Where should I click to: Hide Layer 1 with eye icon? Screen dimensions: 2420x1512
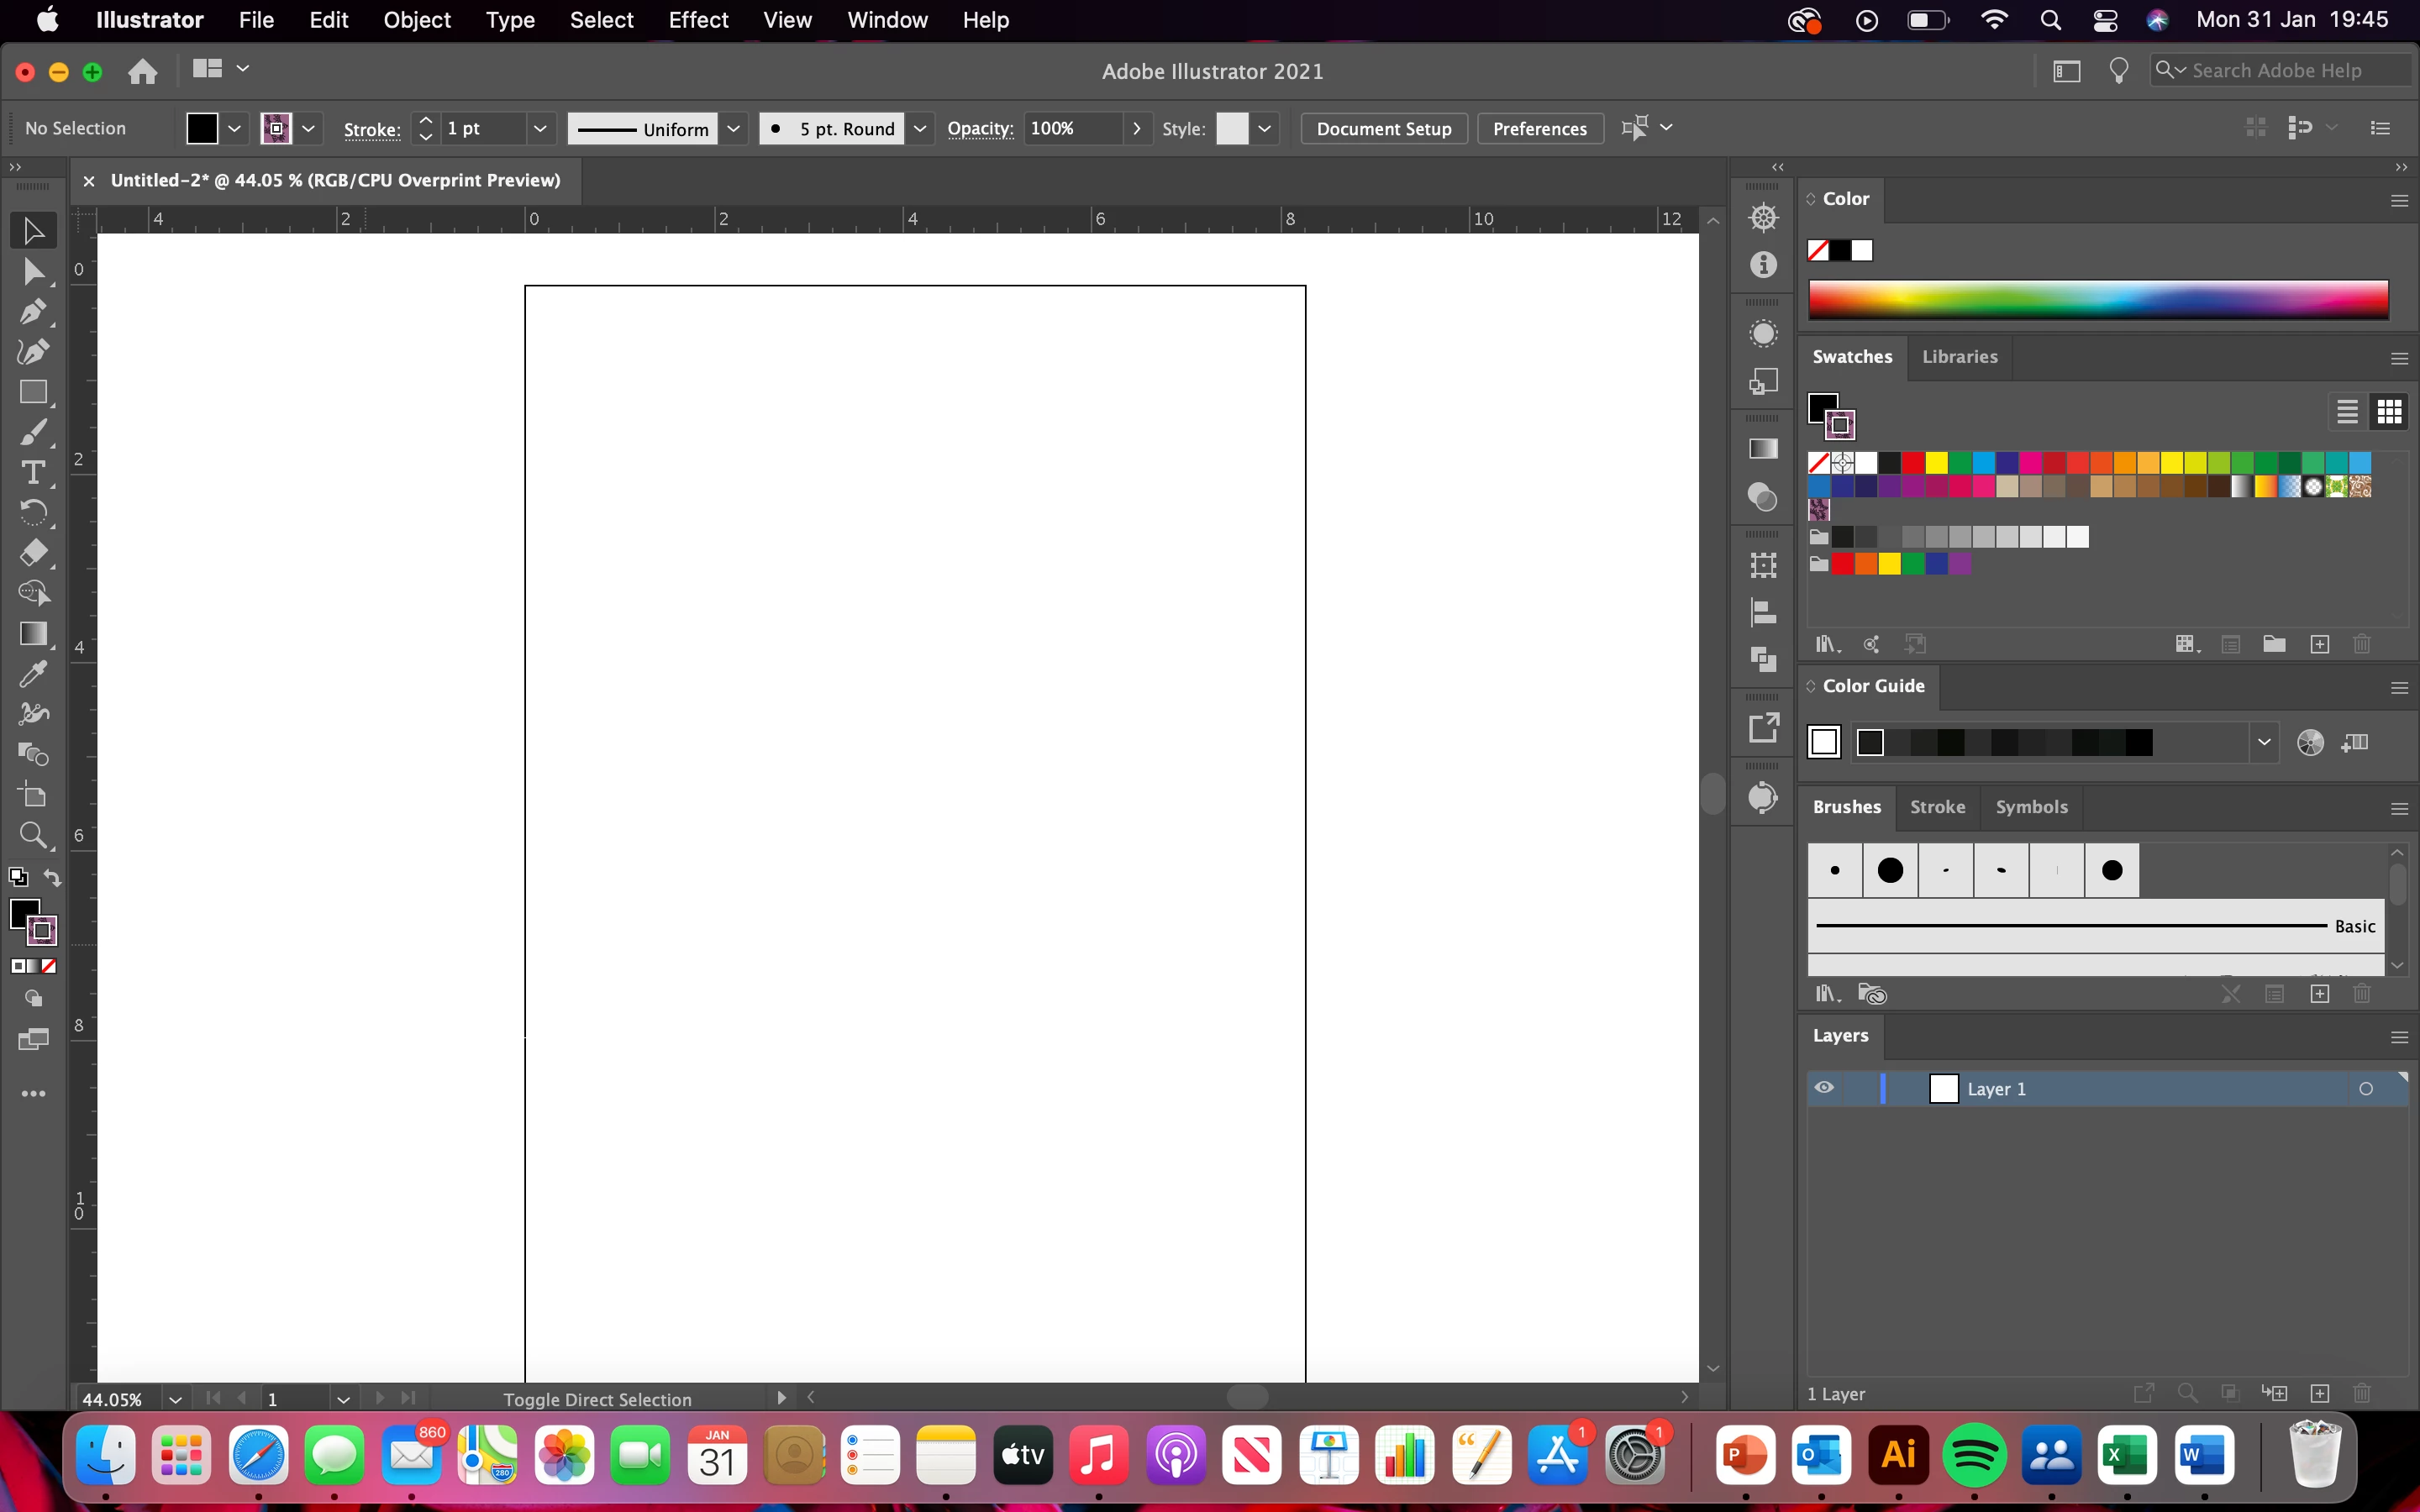tap(1824, 1088)
